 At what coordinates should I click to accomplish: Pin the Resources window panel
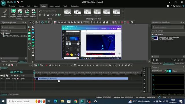[x=181, y=22]
